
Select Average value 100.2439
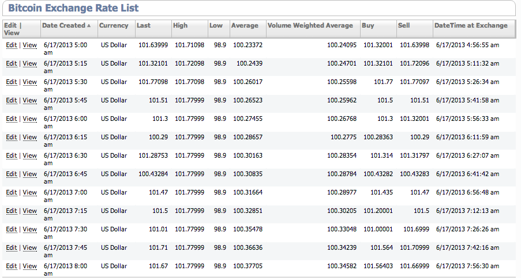pyautogui.click(x=249, y=63)
